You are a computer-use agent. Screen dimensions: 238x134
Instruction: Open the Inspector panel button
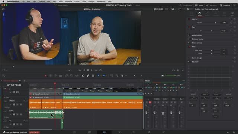coord(225,5)
